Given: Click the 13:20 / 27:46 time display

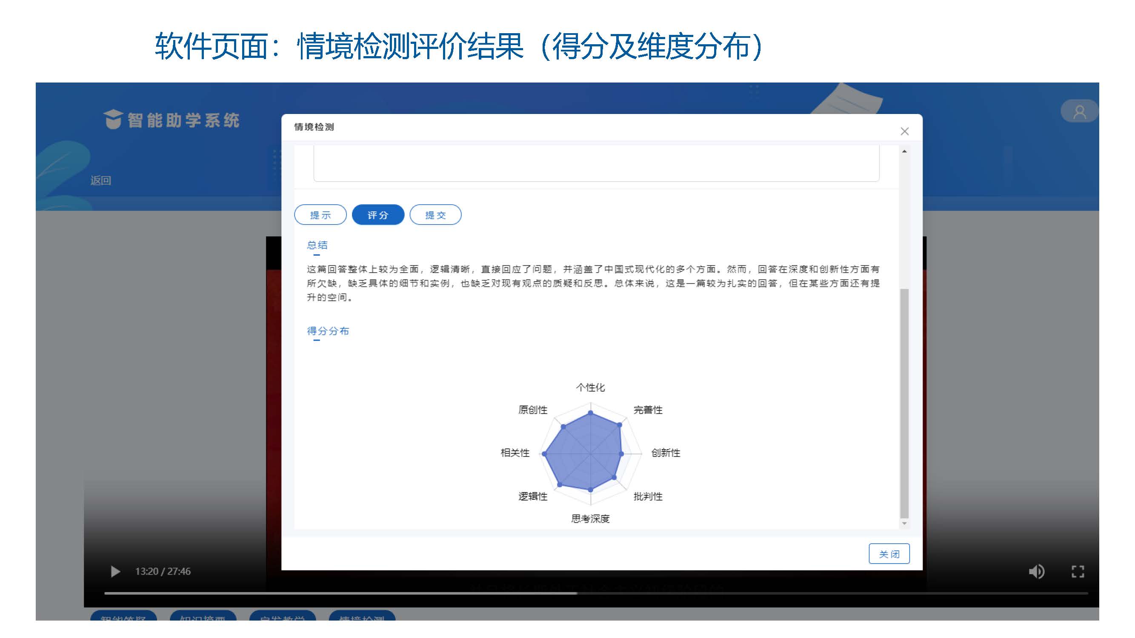Looking at the screenshot, I should [163, 571].
